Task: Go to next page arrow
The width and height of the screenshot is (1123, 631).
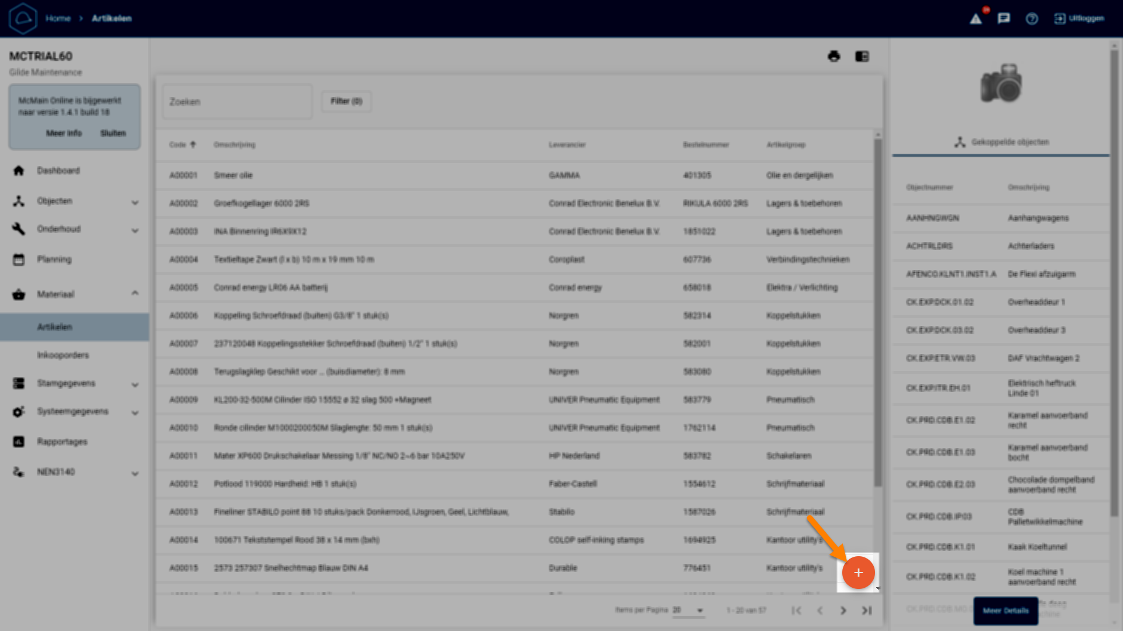Action: click(x=843, y=611)
